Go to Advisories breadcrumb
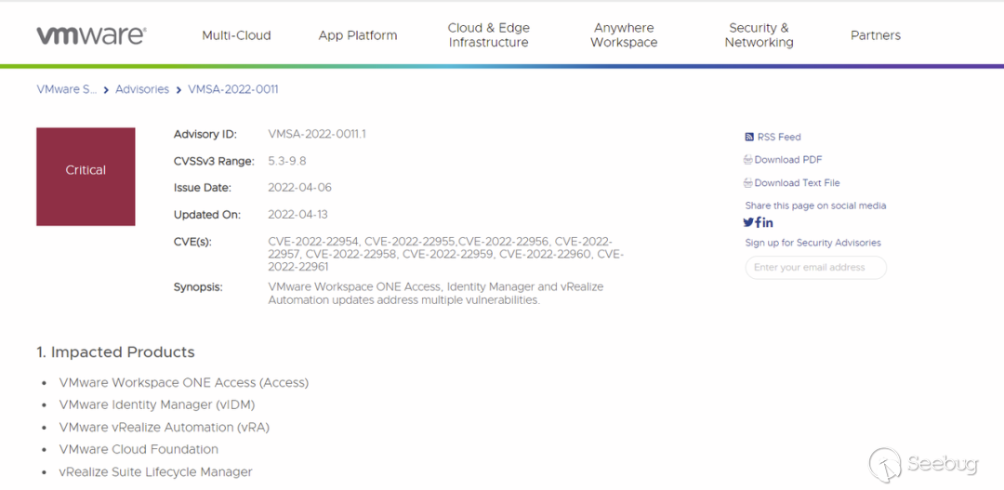Screen dimensions: 1004x490 pos(142,89)
